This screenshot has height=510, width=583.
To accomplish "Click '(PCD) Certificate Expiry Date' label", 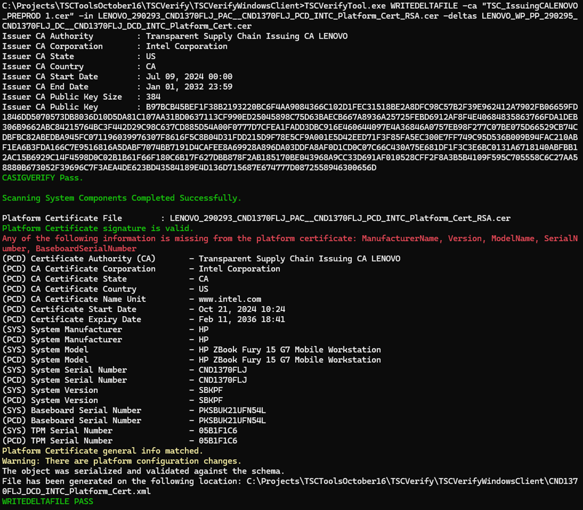I will point(72,319).
